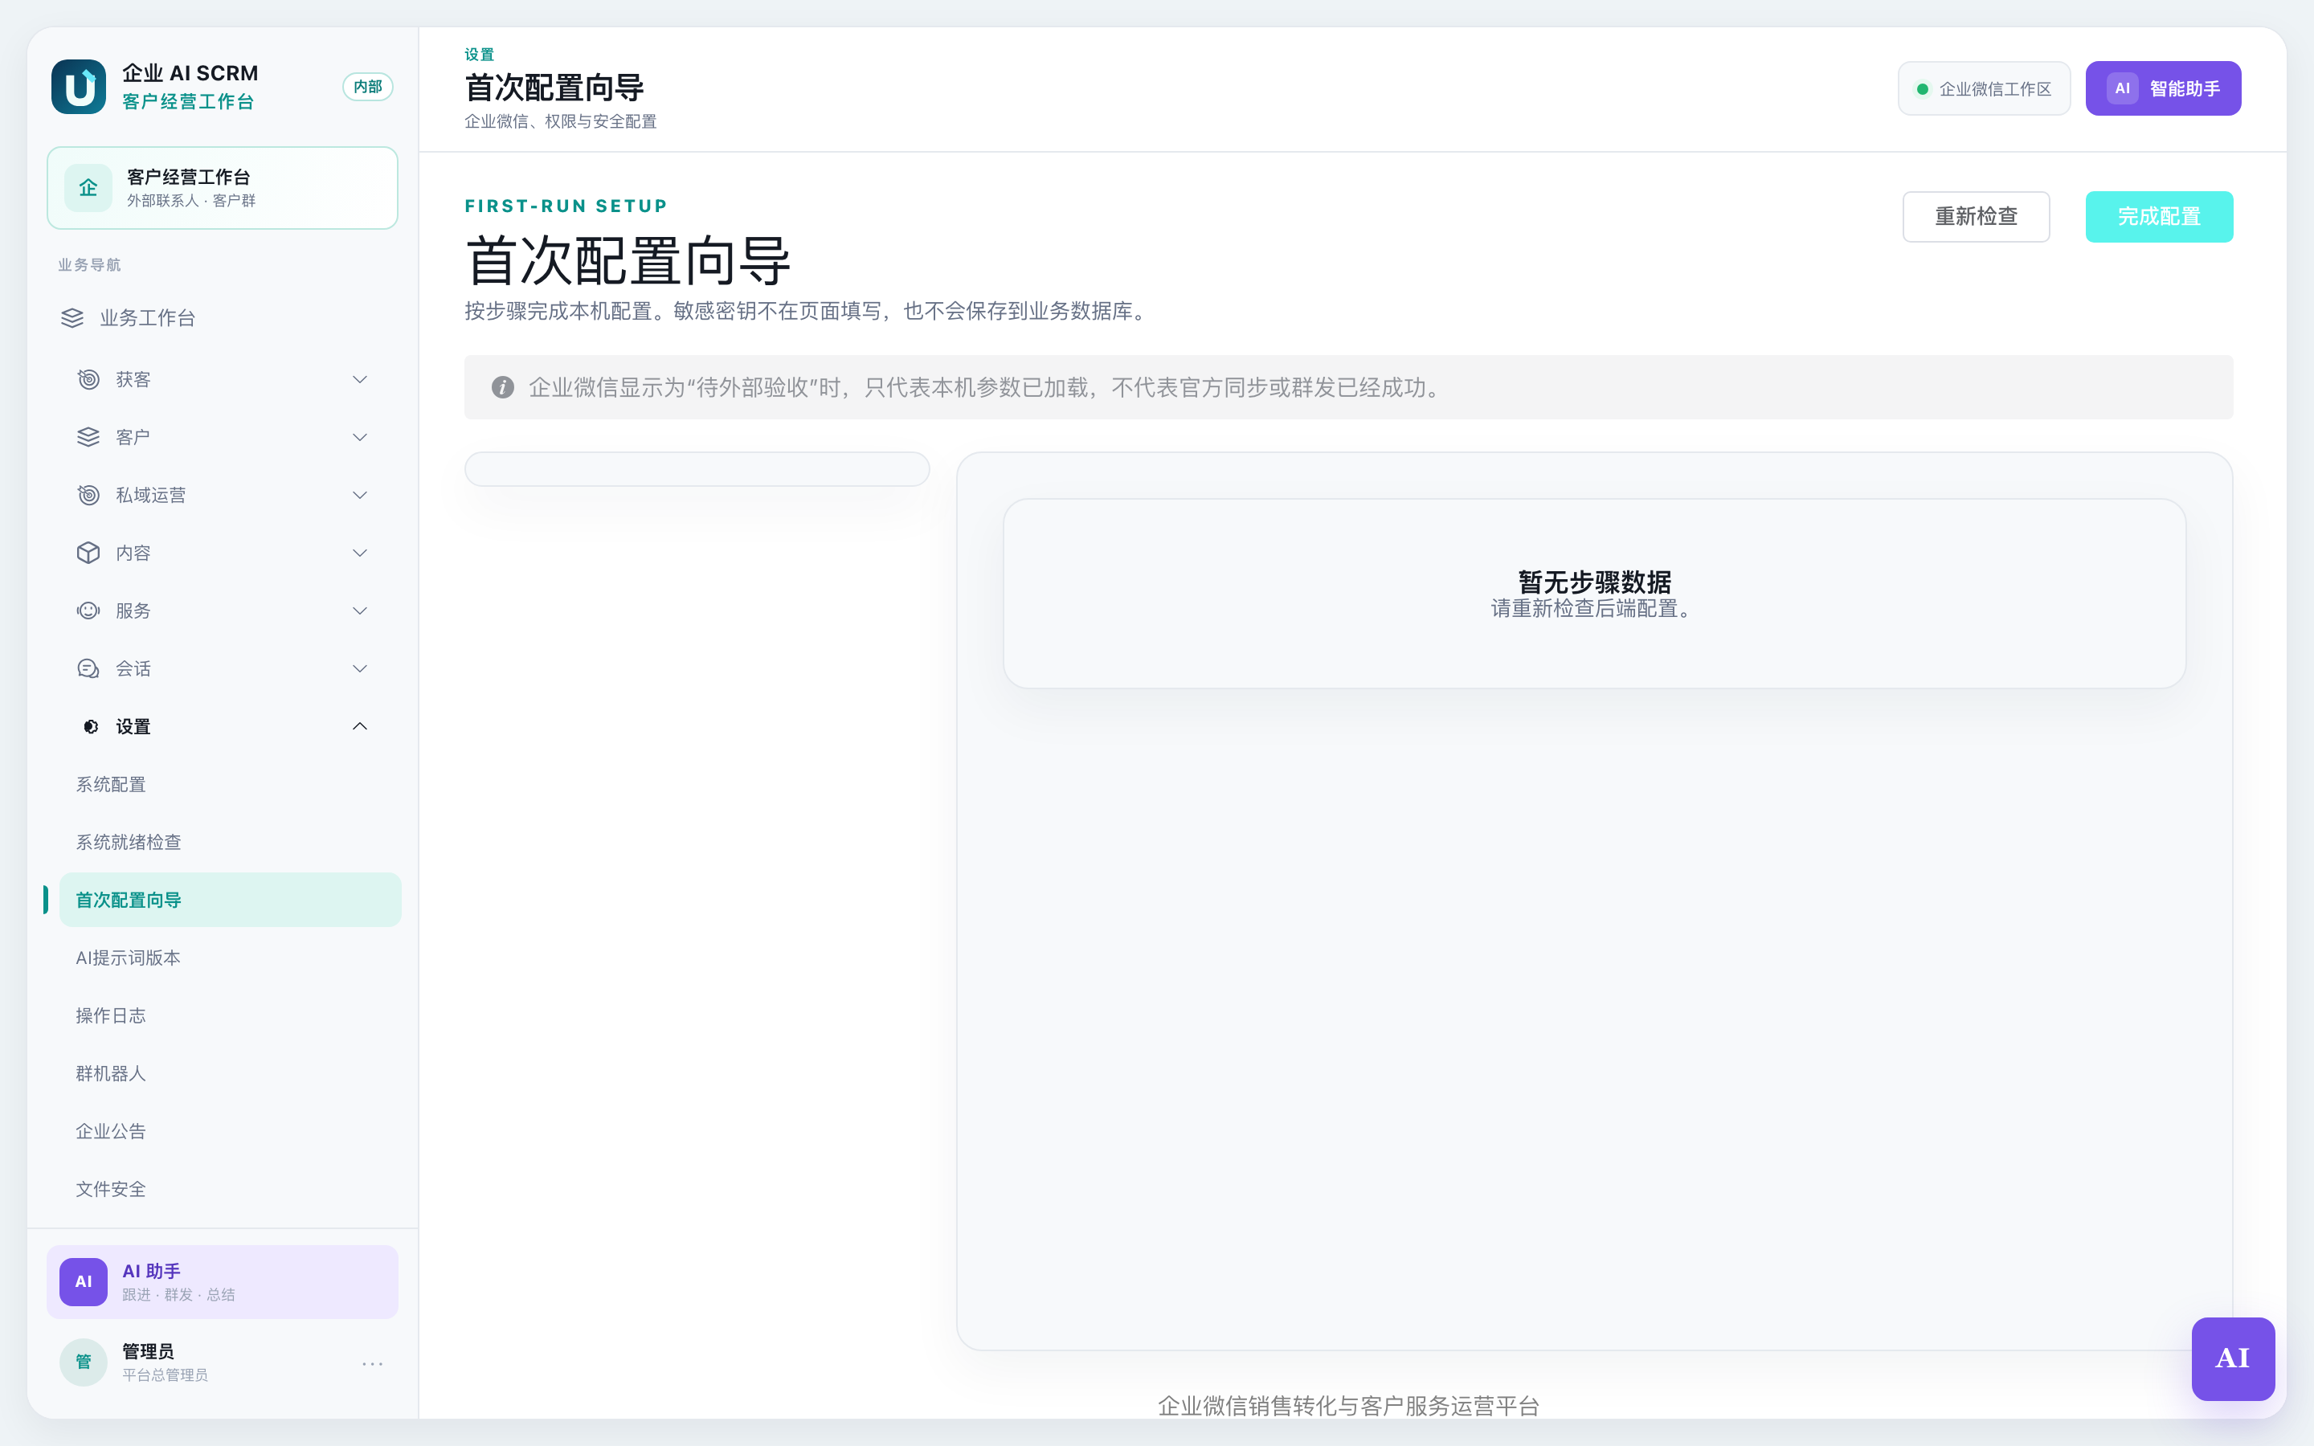Open the AI 助手 sidebar card

coord(223,1281)
